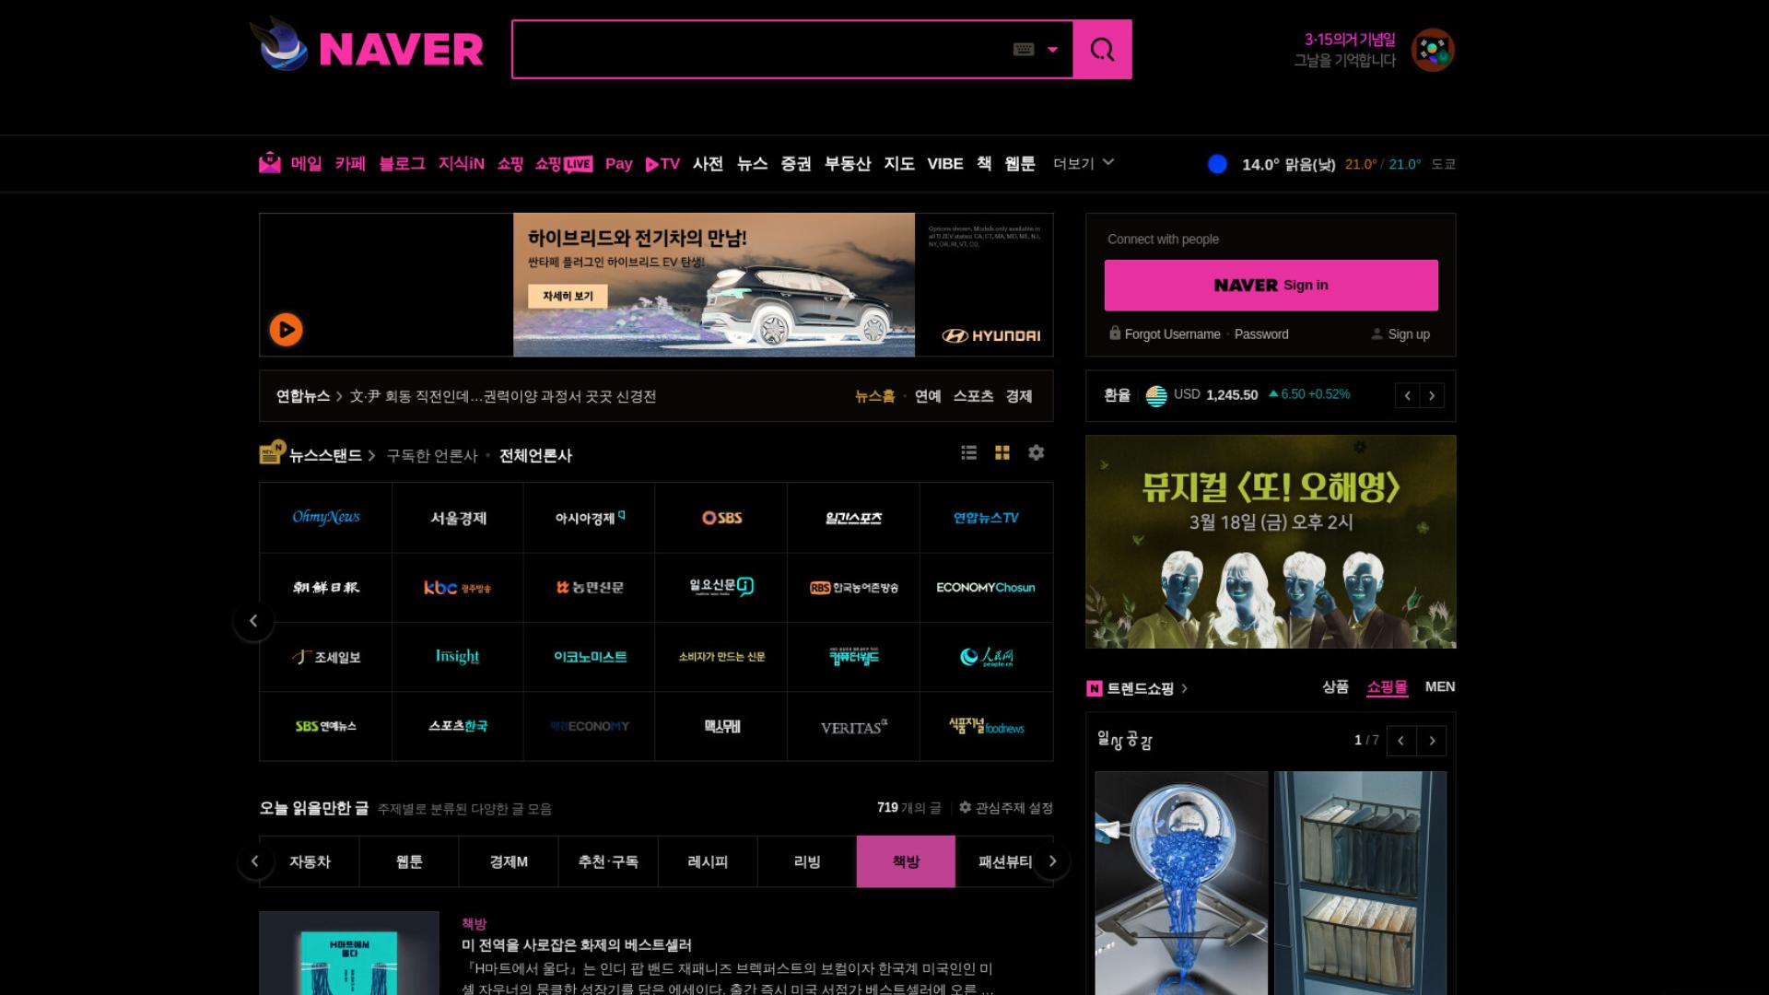Open the sink strainer product thumbnail
Viewport: 1769px width, 995px height.
click(x=1181, y=883)
